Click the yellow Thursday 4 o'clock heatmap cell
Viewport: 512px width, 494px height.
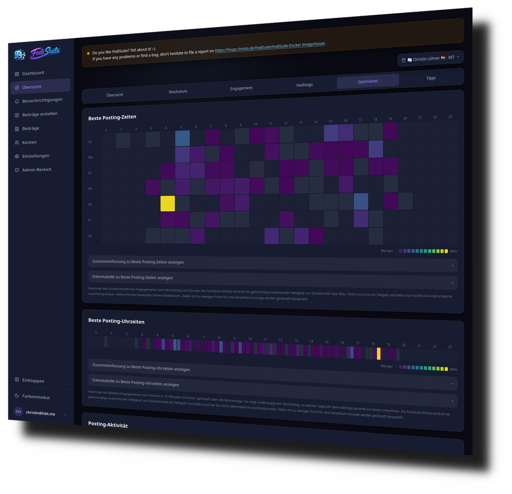168,204
